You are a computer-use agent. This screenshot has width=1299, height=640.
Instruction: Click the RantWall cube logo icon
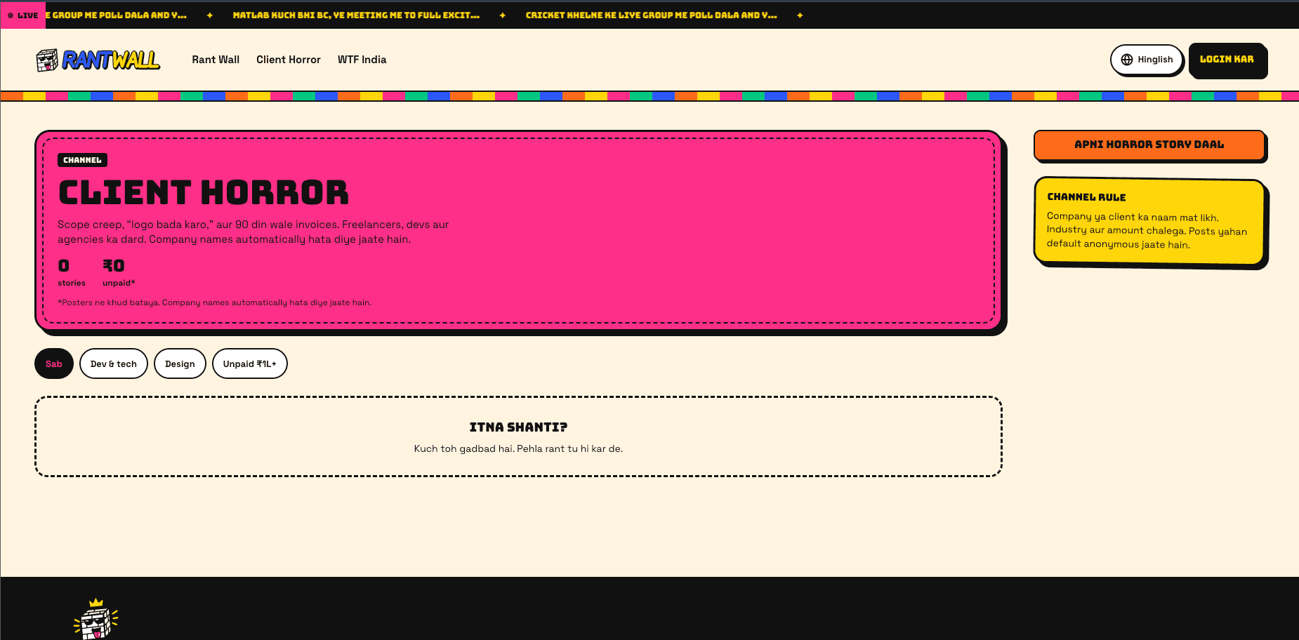[x=47, y=60]
